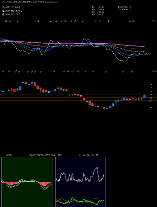Click the '<Tops' marker label
The width and height of the screenshot is (157, 207).
[154, 21]
